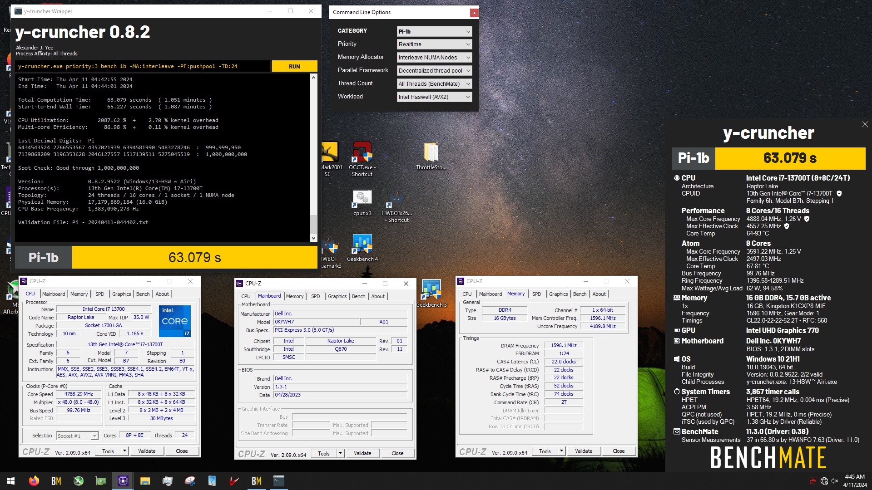The image size is (872, 490).
Task: Open About tab in right CPU-Z window
Action: coord(599,294)
